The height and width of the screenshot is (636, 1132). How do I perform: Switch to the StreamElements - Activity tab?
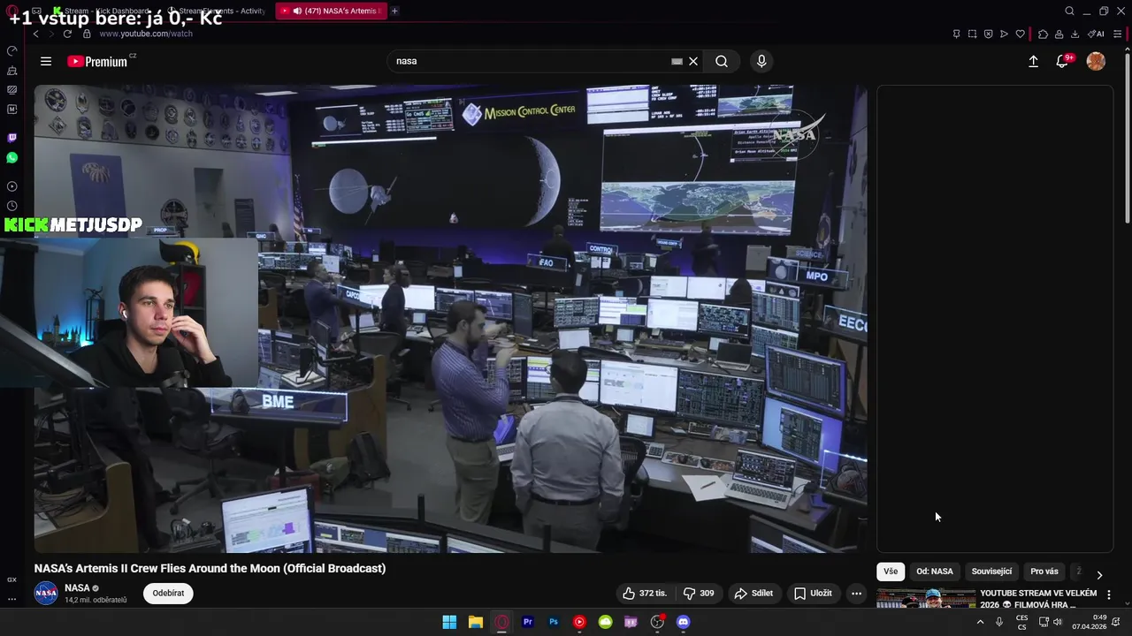(x=217, y=11)
